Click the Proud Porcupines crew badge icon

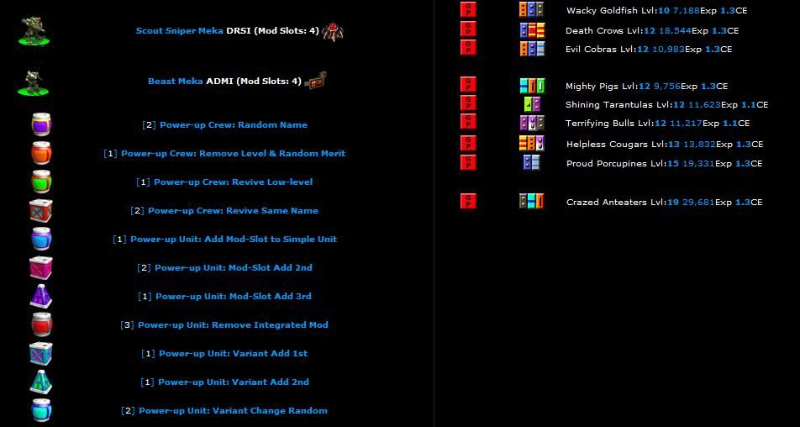pyautogui.click(x=532, y=163)
